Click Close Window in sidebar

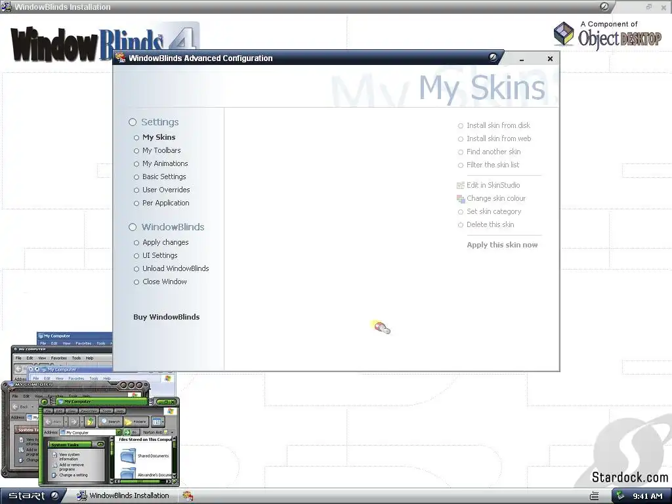point(164,282)
